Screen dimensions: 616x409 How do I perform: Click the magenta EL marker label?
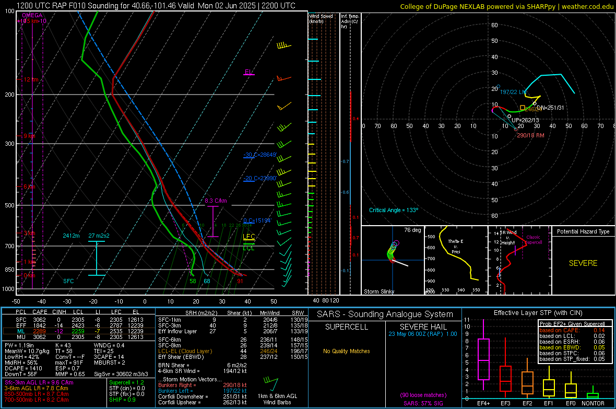(248, 72)
